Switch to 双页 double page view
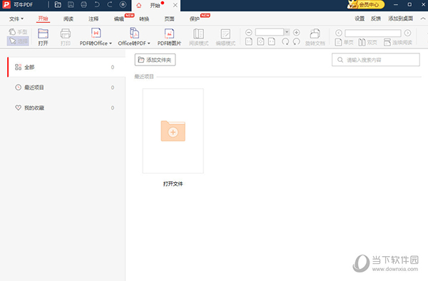Viewport: 428px width, 281px height. [x=367, y=42]
